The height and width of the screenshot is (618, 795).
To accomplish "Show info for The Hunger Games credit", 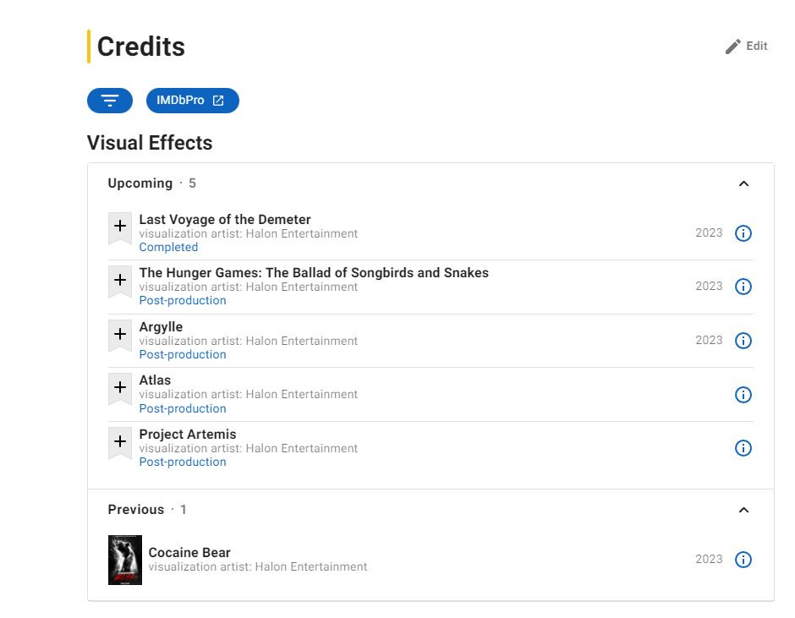I will click(x=743, y=287).
